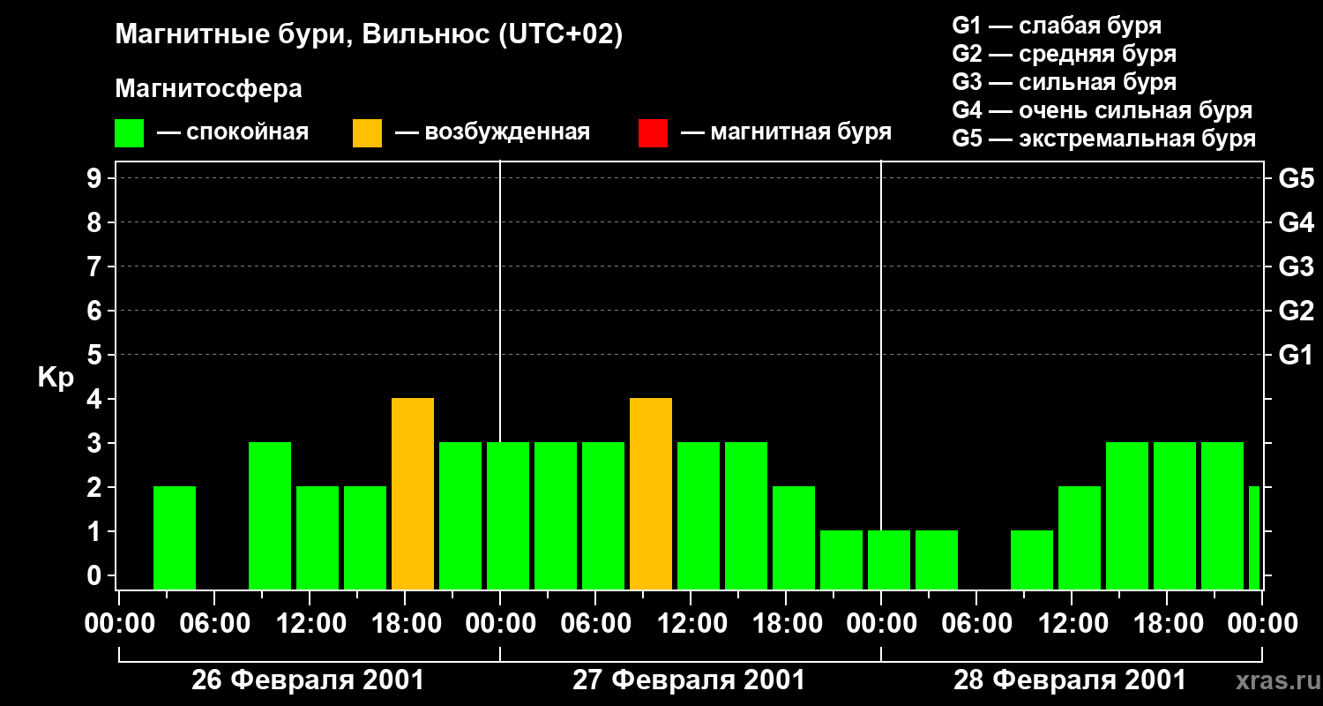1323x706 pixels.
Task: Click the '28 Февраля 2001' date label
Action: pos(1070,680)
